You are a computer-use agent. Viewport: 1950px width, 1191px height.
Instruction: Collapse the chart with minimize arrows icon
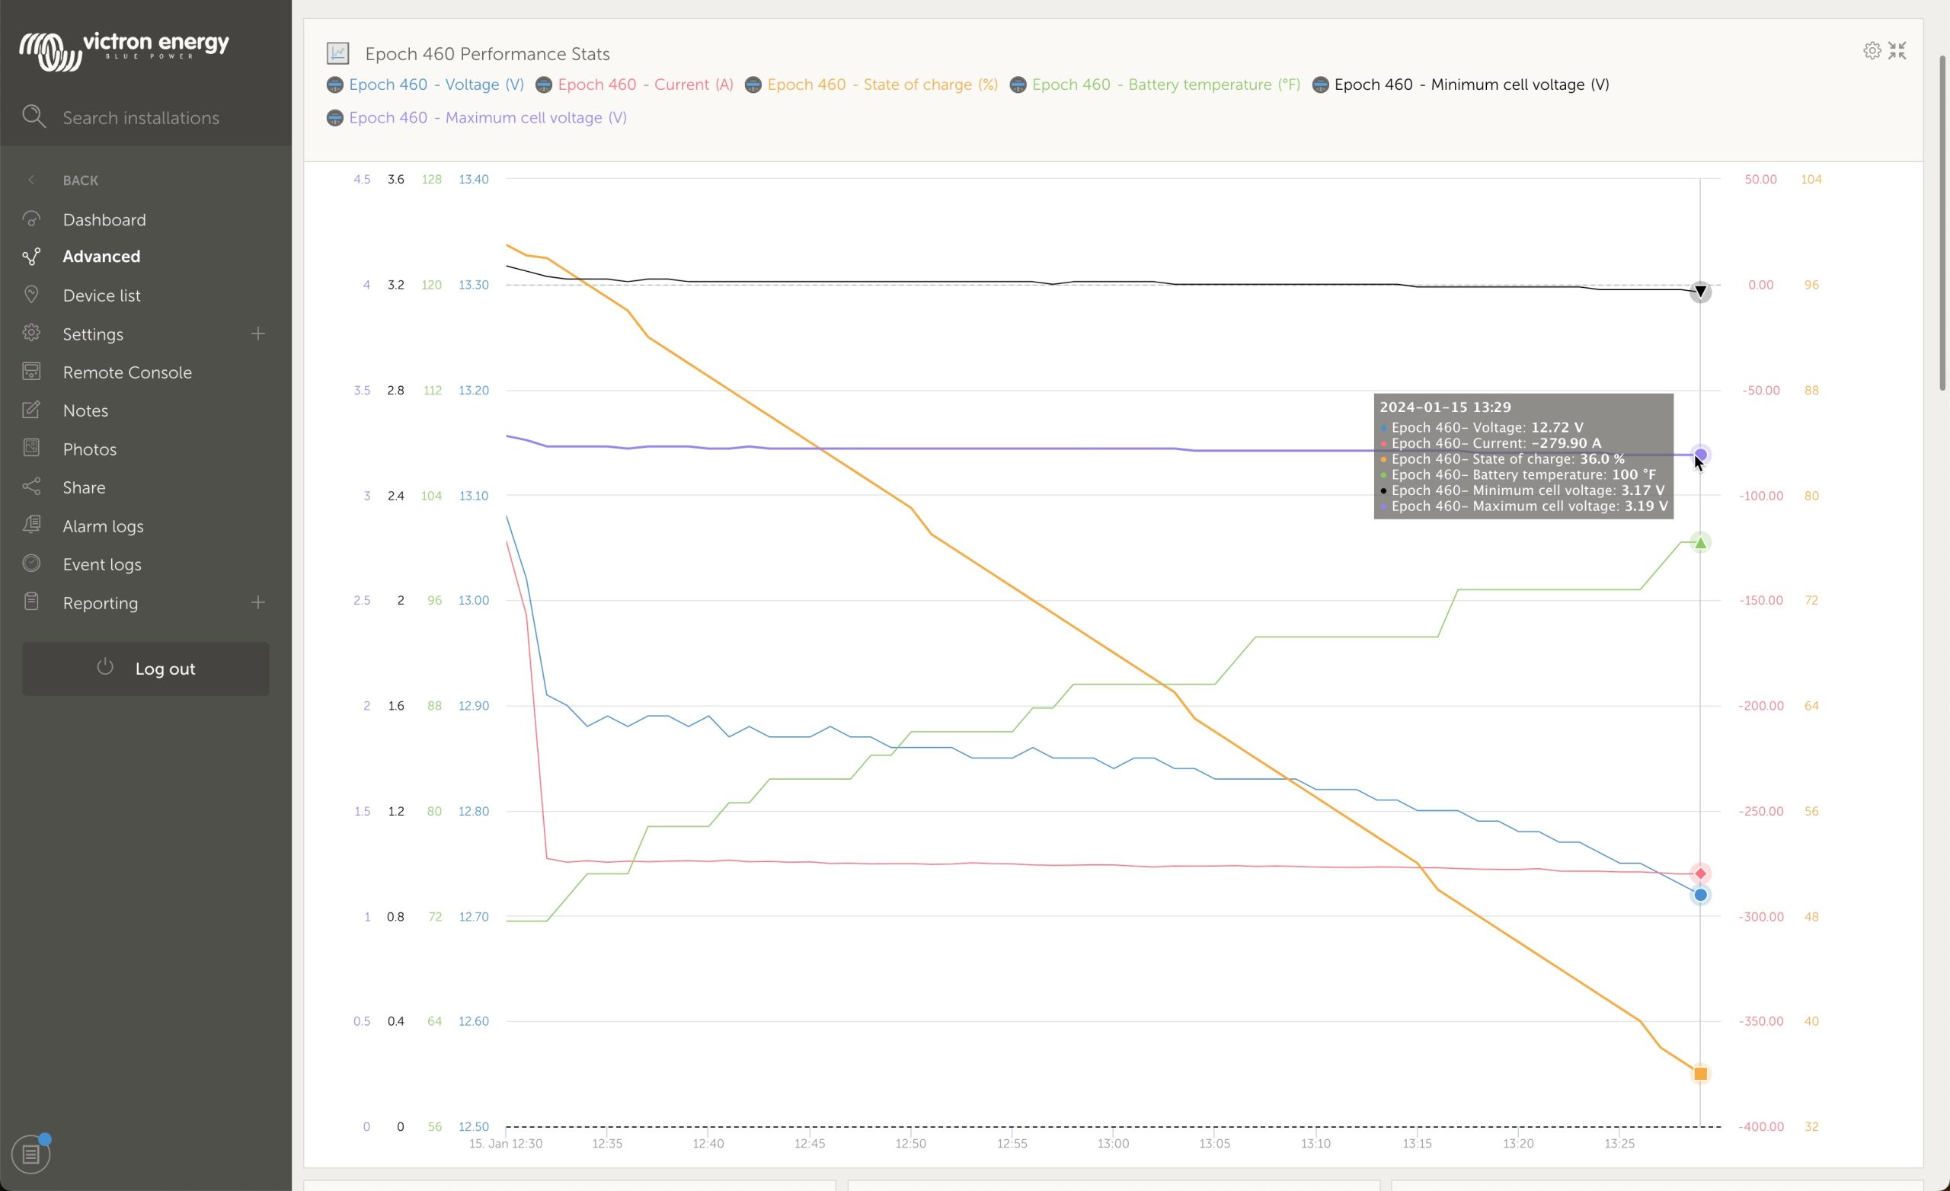coord(1897,51)
